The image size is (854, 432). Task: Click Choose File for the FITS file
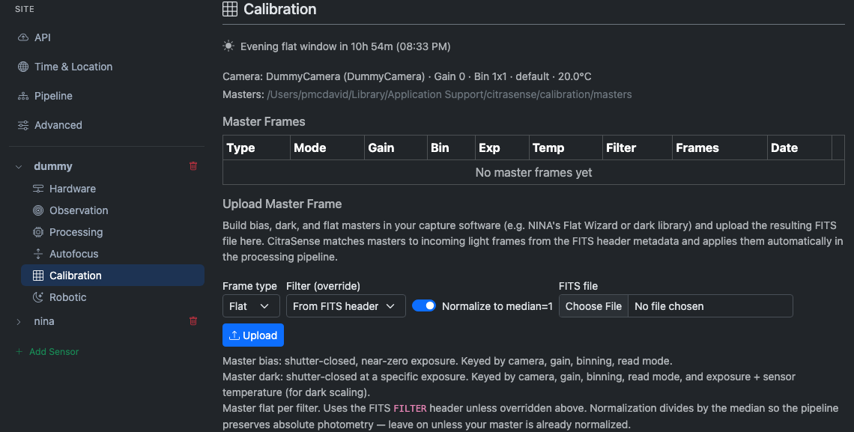point(593,305)
